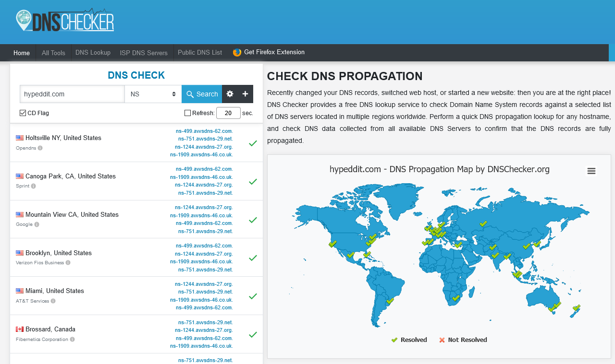This screenshot has height=364, width=615.
Task: Click the hypeddit.com domain input field
Action: pos(73,94)
